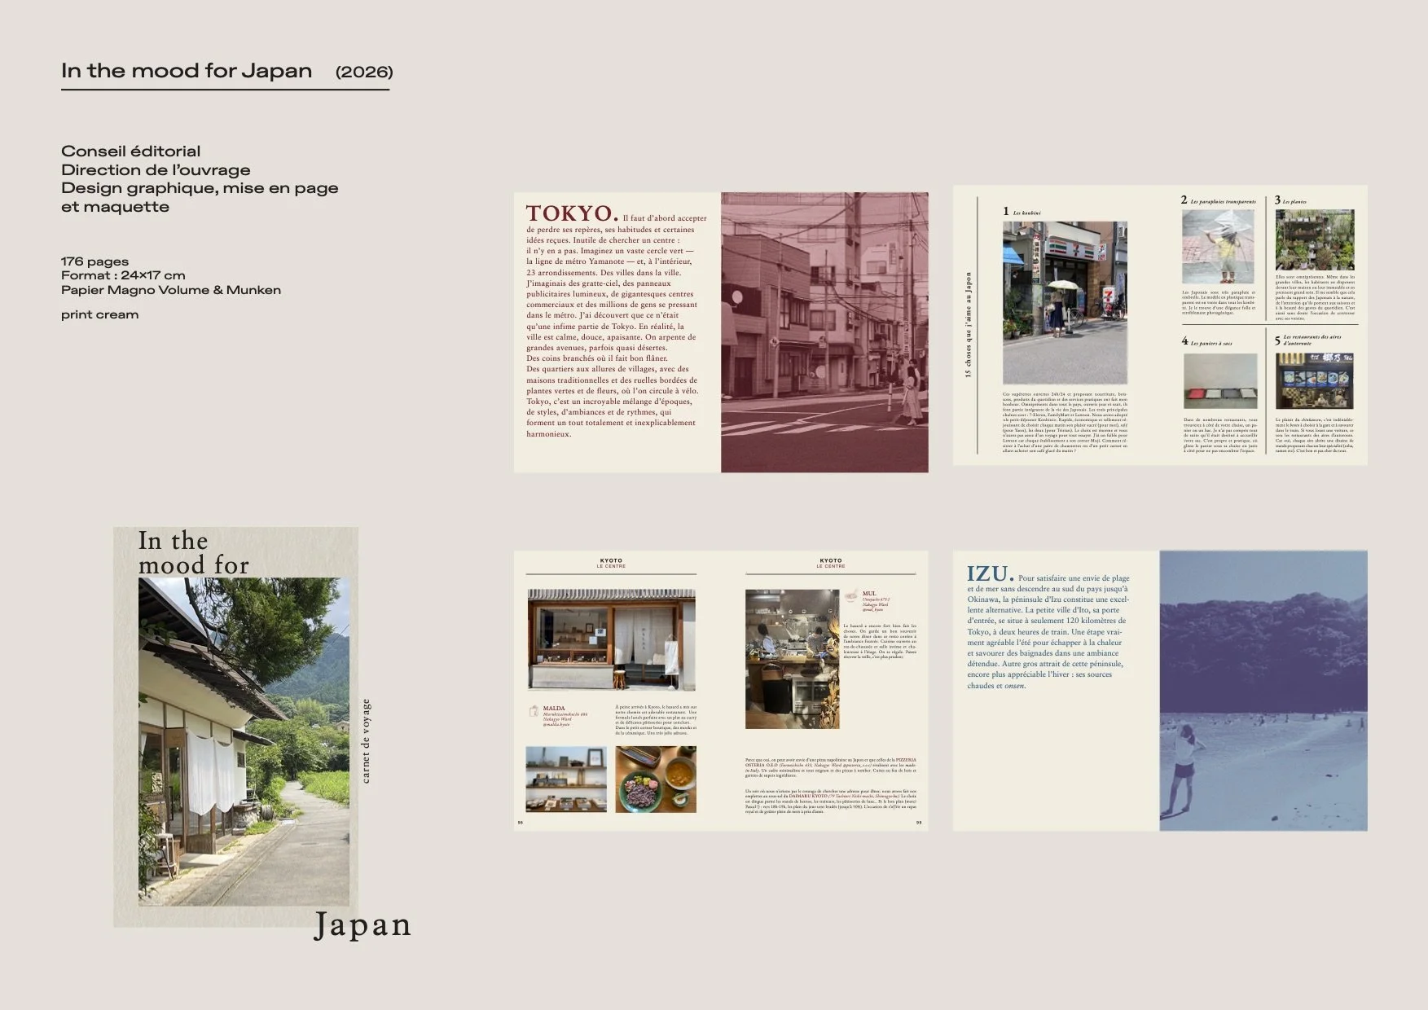
Task: Click the 'In the mood for Japan' title
Action: click(x=187, y=71)
